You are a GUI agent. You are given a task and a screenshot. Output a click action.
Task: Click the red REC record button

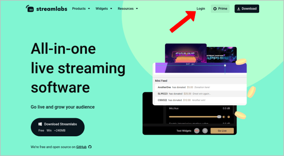tap(197, 131)
